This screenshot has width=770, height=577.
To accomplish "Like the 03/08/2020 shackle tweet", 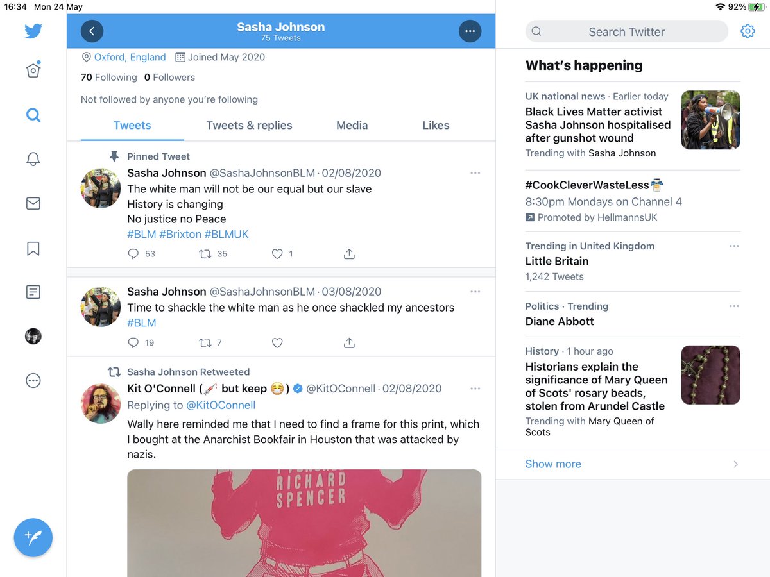I will [277, 343].
